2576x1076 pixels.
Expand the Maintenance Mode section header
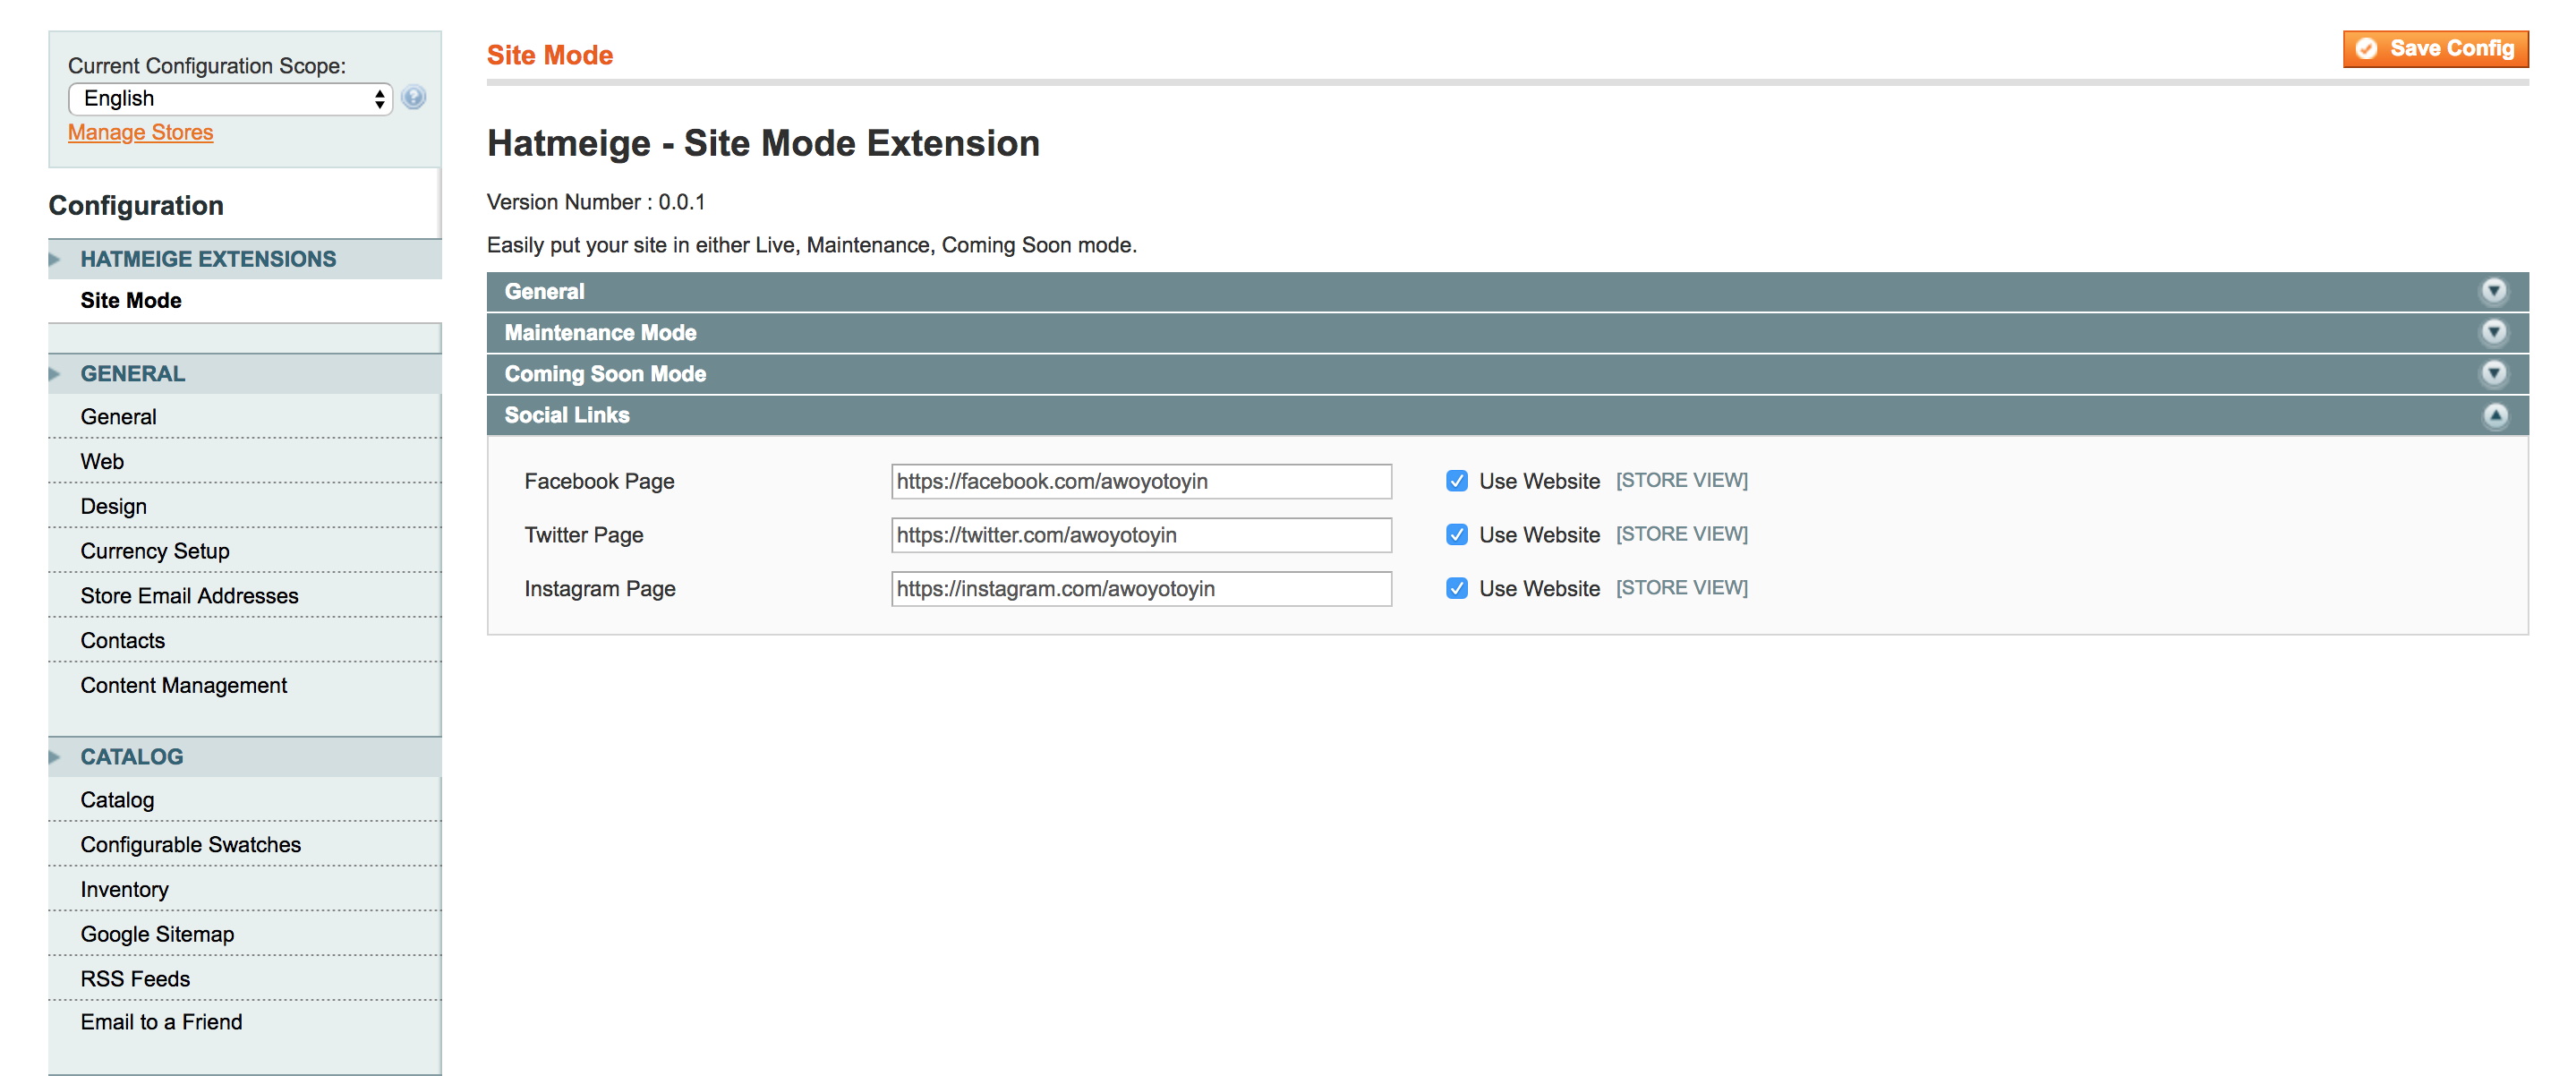pyautogui.click(x=600, y=332)
